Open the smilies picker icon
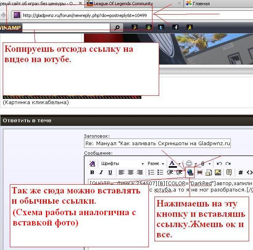 point(189,163)
